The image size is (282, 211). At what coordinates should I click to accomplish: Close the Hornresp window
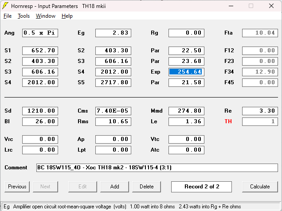coord(271,6)
